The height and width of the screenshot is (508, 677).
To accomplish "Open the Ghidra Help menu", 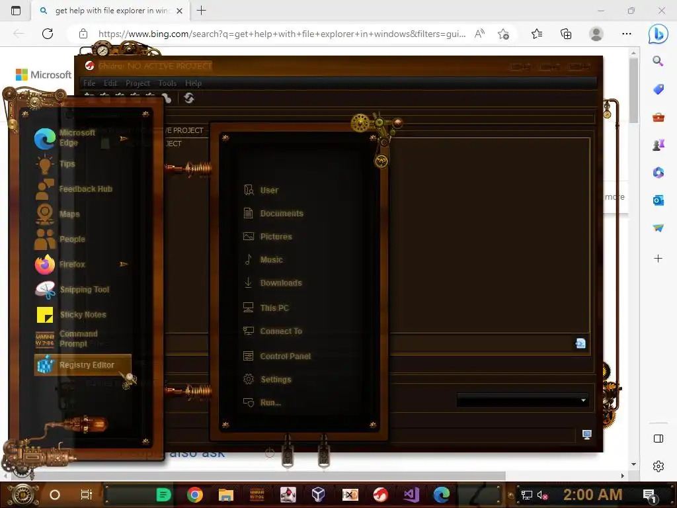I will [194, 83].
